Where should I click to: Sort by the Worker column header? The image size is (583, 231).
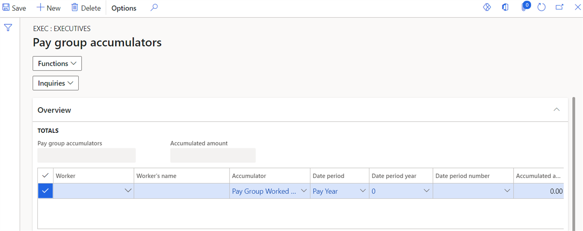tap(94, 176)
